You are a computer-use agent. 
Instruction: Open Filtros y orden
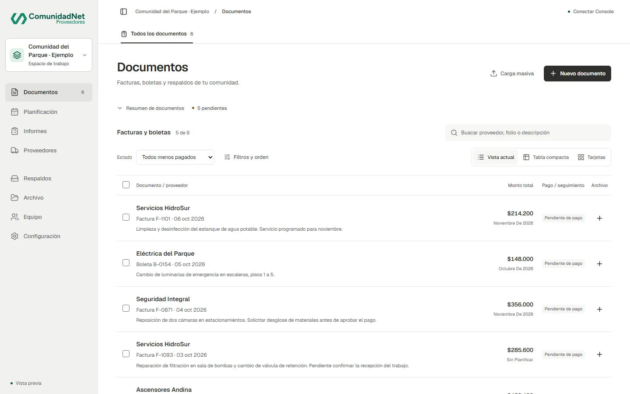tap(246, 157)
